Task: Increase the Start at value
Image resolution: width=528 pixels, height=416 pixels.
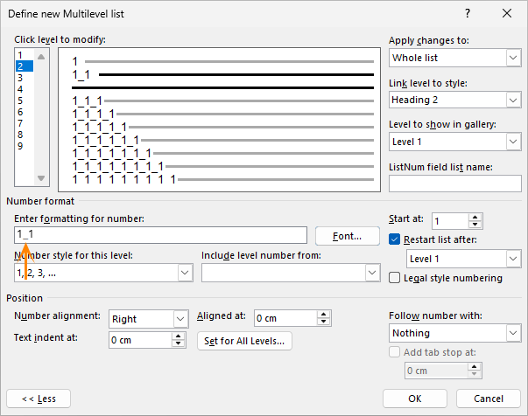Action: pos(475,217)
